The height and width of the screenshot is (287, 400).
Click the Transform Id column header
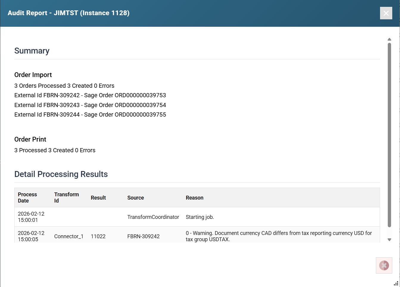coord(66,197)
